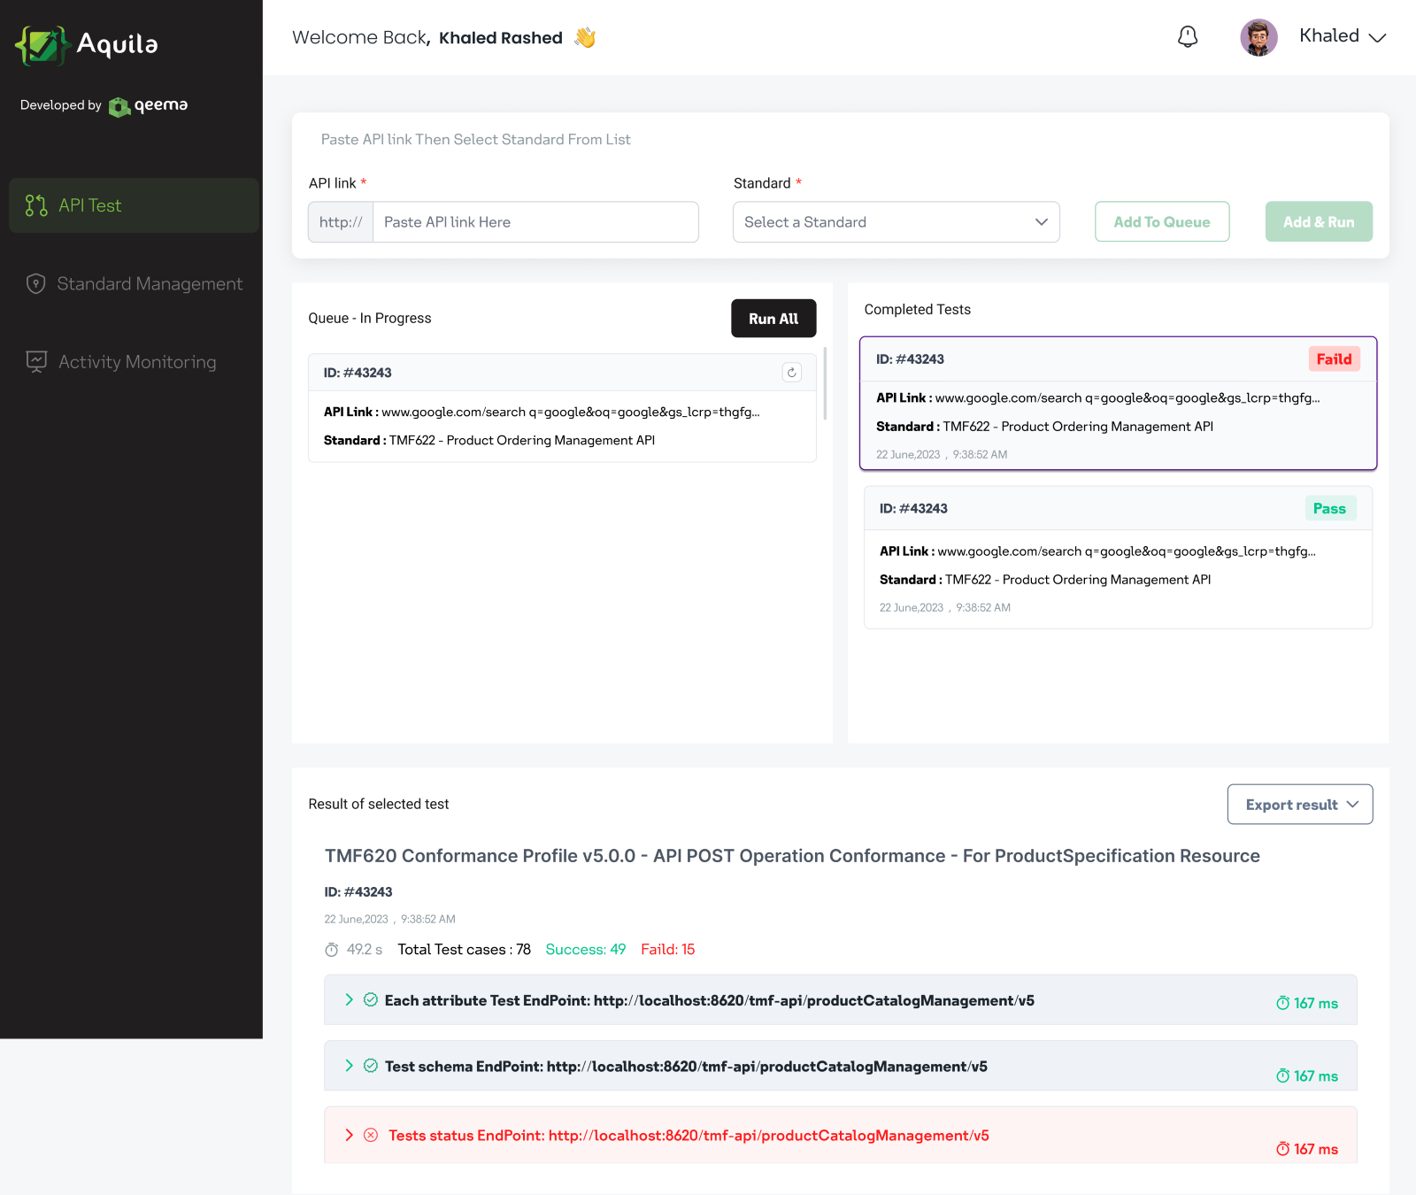Click the Success: 49 count
Screen dimensions: 1416x1195
coord(586,949)
